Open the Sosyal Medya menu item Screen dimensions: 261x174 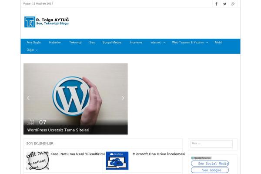pos(112,42)
